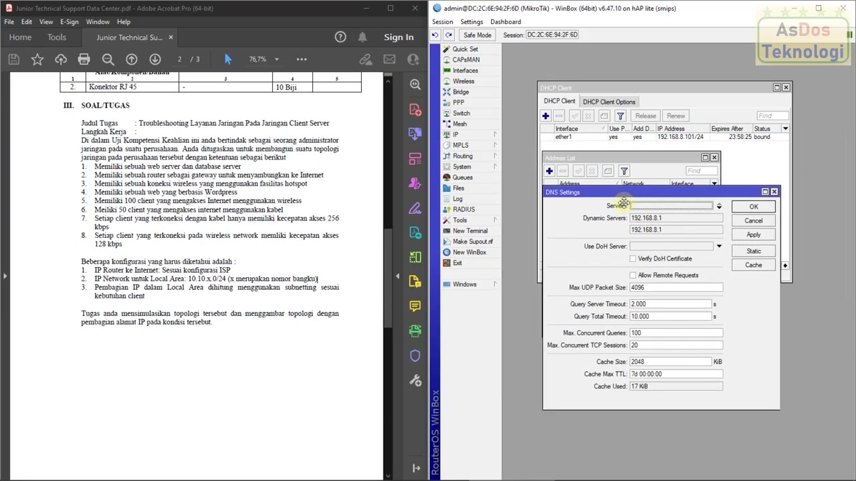856x481 pixels.
Task: Add a new DHCP client entry
Action: 546,116
